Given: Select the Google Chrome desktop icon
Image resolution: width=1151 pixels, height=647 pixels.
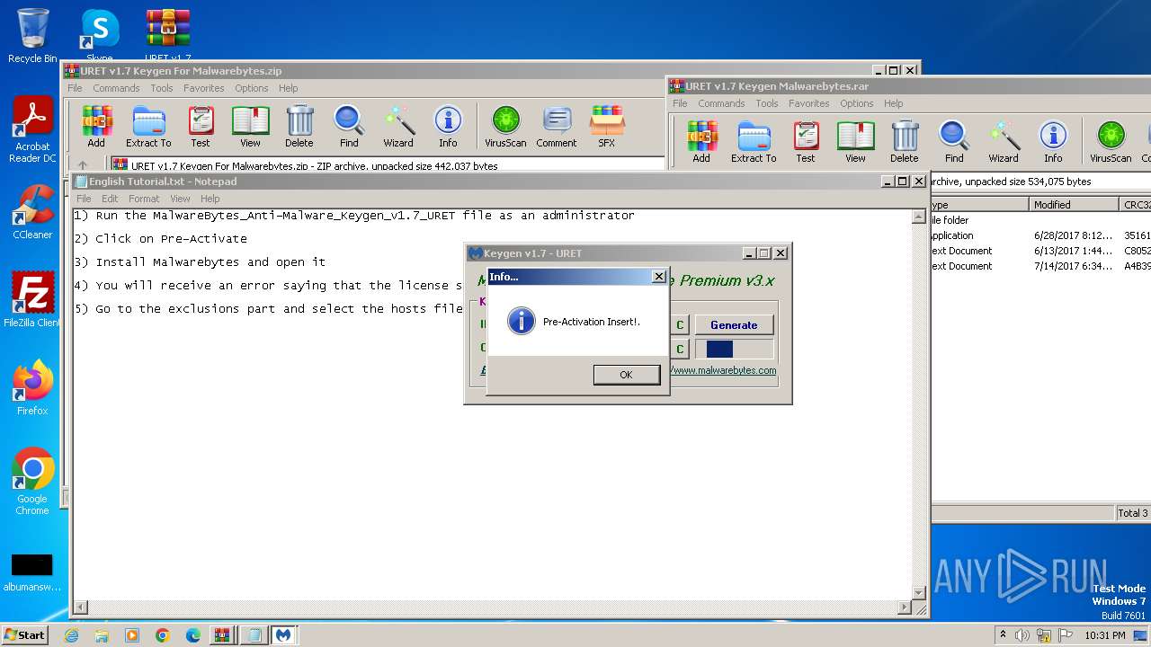Looking at the screenshot, I should point(32,482).
